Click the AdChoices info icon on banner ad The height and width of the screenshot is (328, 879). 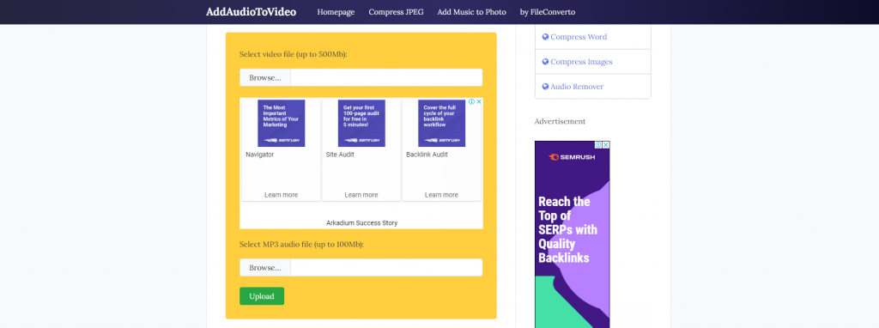click(472, 102)
